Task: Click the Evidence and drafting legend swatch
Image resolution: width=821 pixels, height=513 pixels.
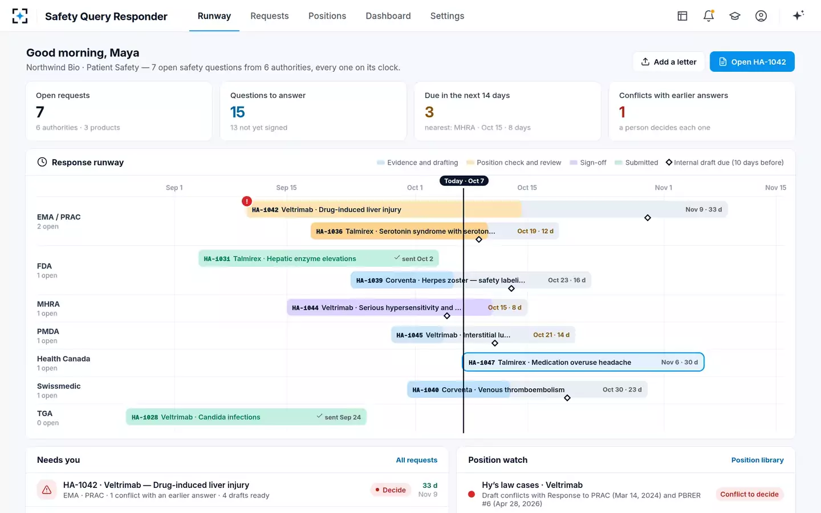Action: (x=381, y=162)
